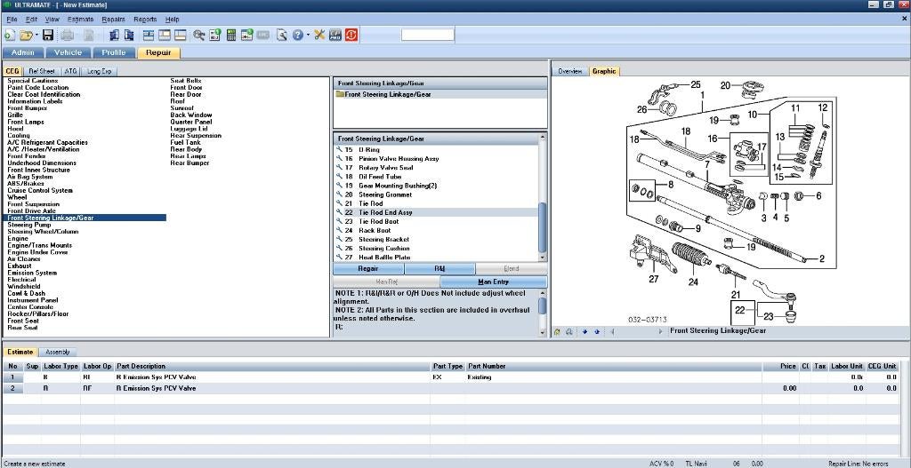Open the Repairs menu
Viewport: 911px width, 468px height.
pyautogui.click(x=113, y=20)
